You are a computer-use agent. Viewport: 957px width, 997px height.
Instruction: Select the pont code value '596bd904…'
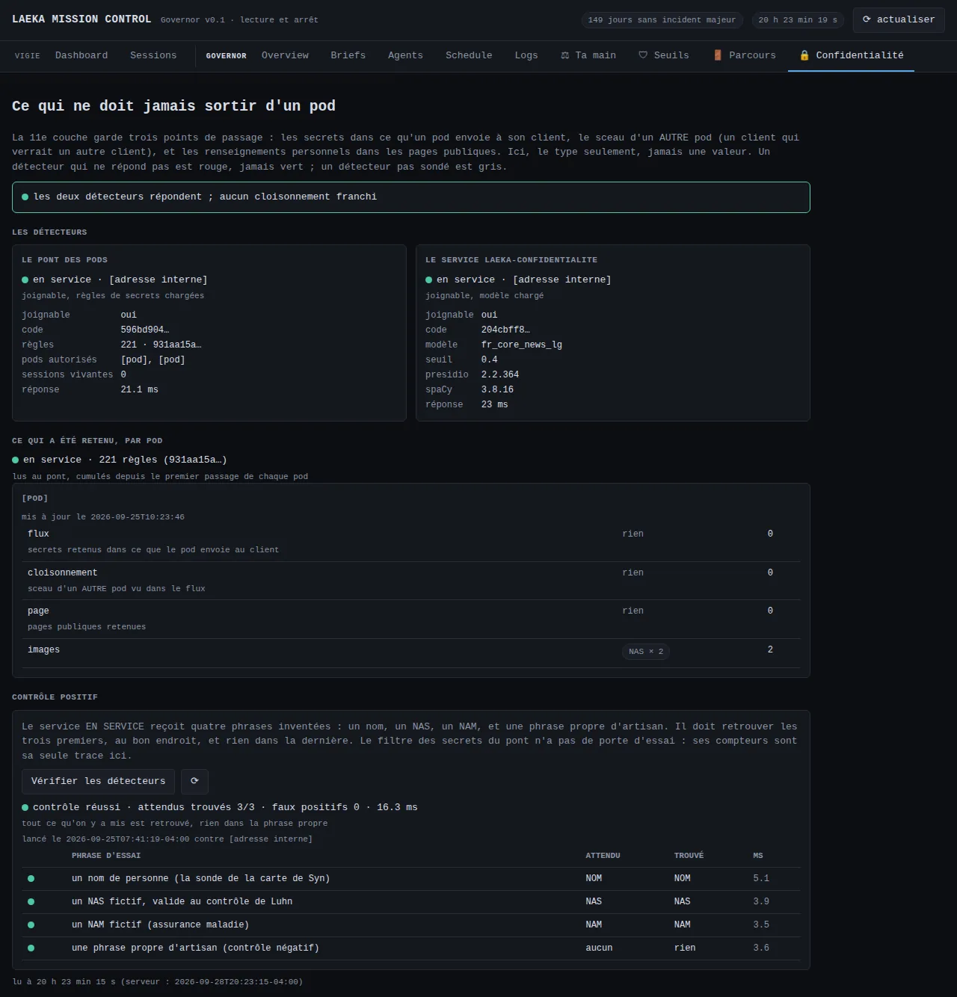pyautogui.click(x=145, y=330)
